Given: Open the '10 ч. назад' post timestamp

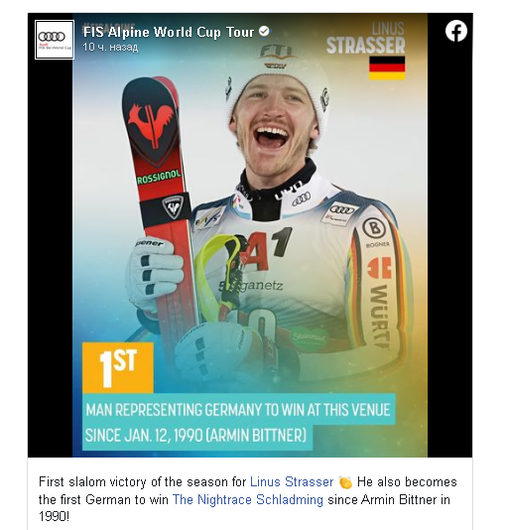Looking at the screenshot, I should point(110,47).
